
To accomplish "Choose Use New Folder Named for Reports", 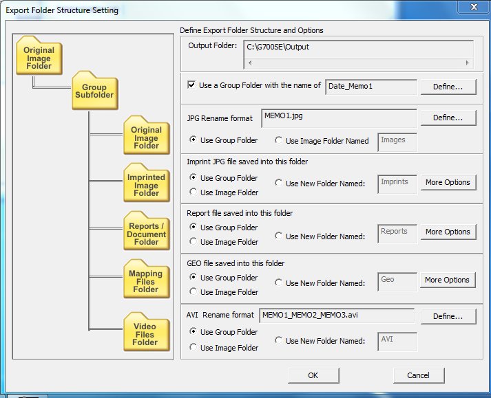I will pyautogui.click(x=278, y=236).
